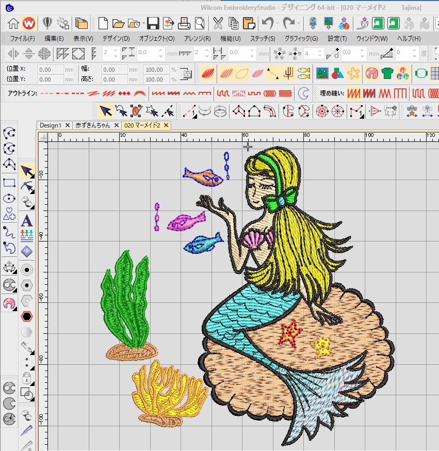Click the hot air balloon icon
Viewport: 439px width, 451px height.
point(47,23)
